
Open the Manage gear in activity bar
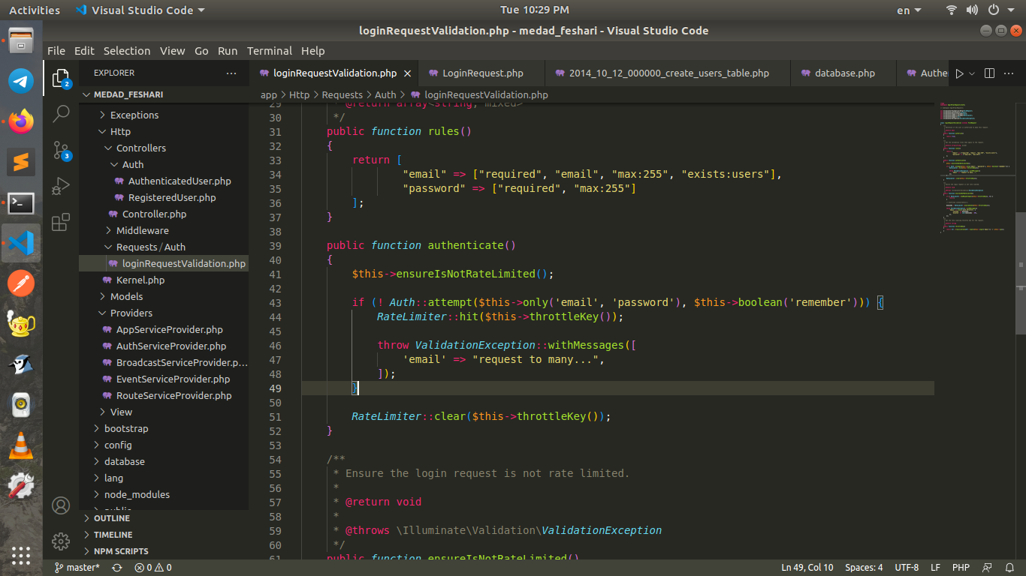coord(61,541)
